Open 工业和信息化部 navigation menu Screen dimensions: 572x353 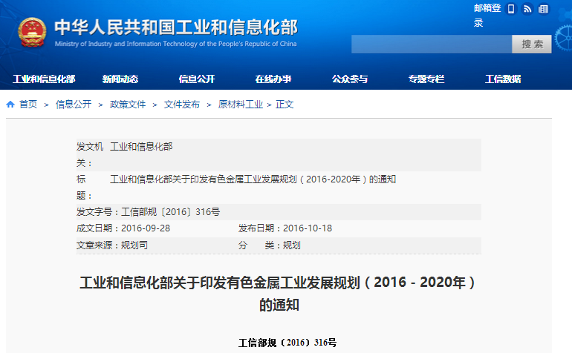[44, 79]
